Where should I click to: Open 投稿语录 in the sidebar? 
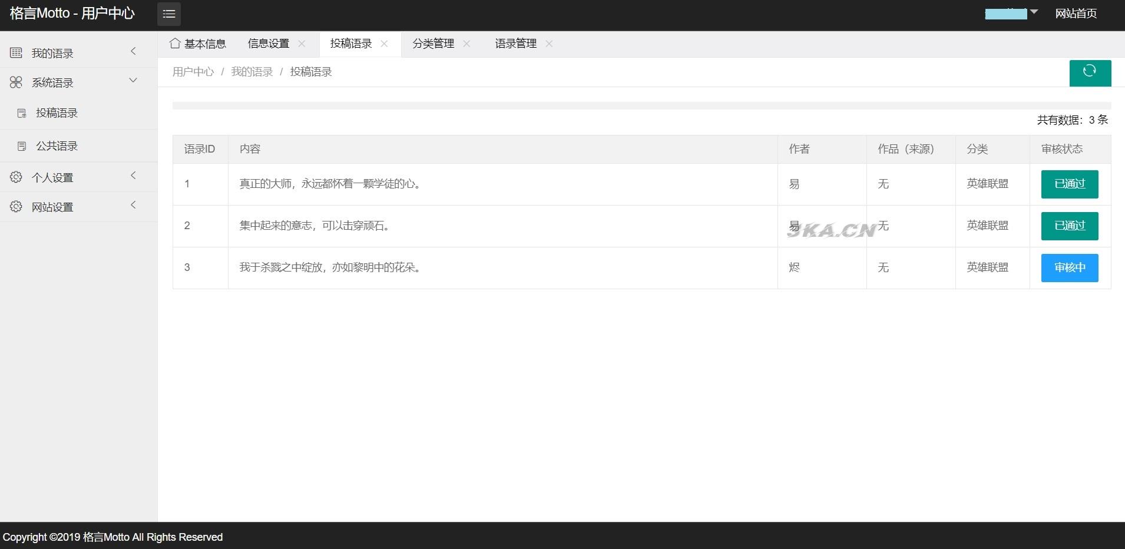pos(57,113)
